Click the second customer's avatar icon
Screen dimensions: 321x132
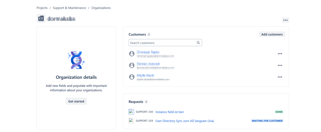tap(132, 65)
